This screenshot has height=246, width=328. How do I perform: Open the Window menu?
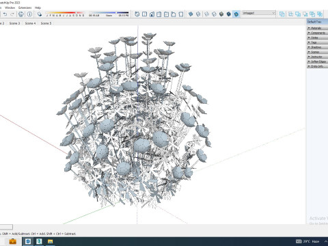pyautogui.click(x=10, y=8)
